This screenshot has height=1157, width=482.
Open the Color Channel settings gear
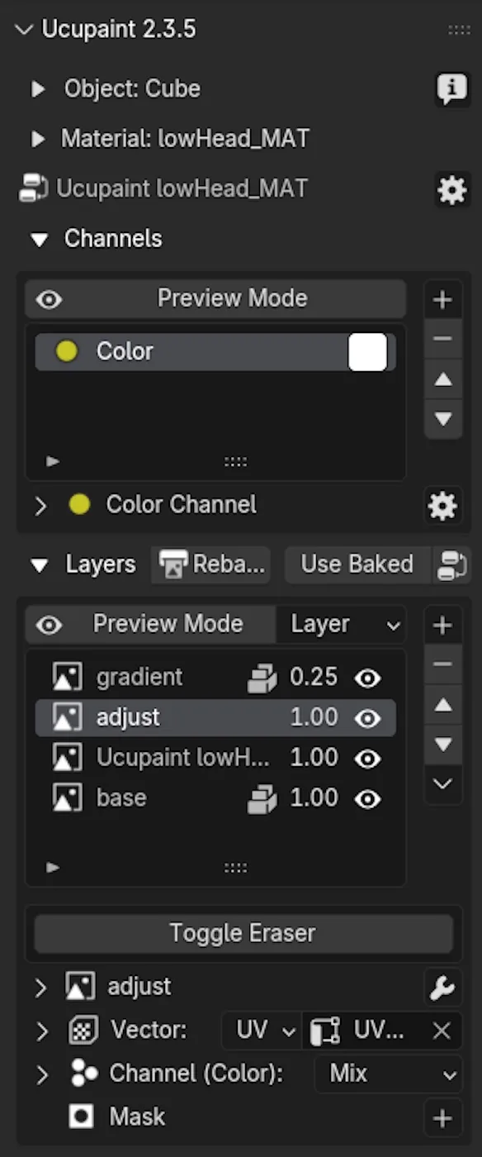coord(443,506)
